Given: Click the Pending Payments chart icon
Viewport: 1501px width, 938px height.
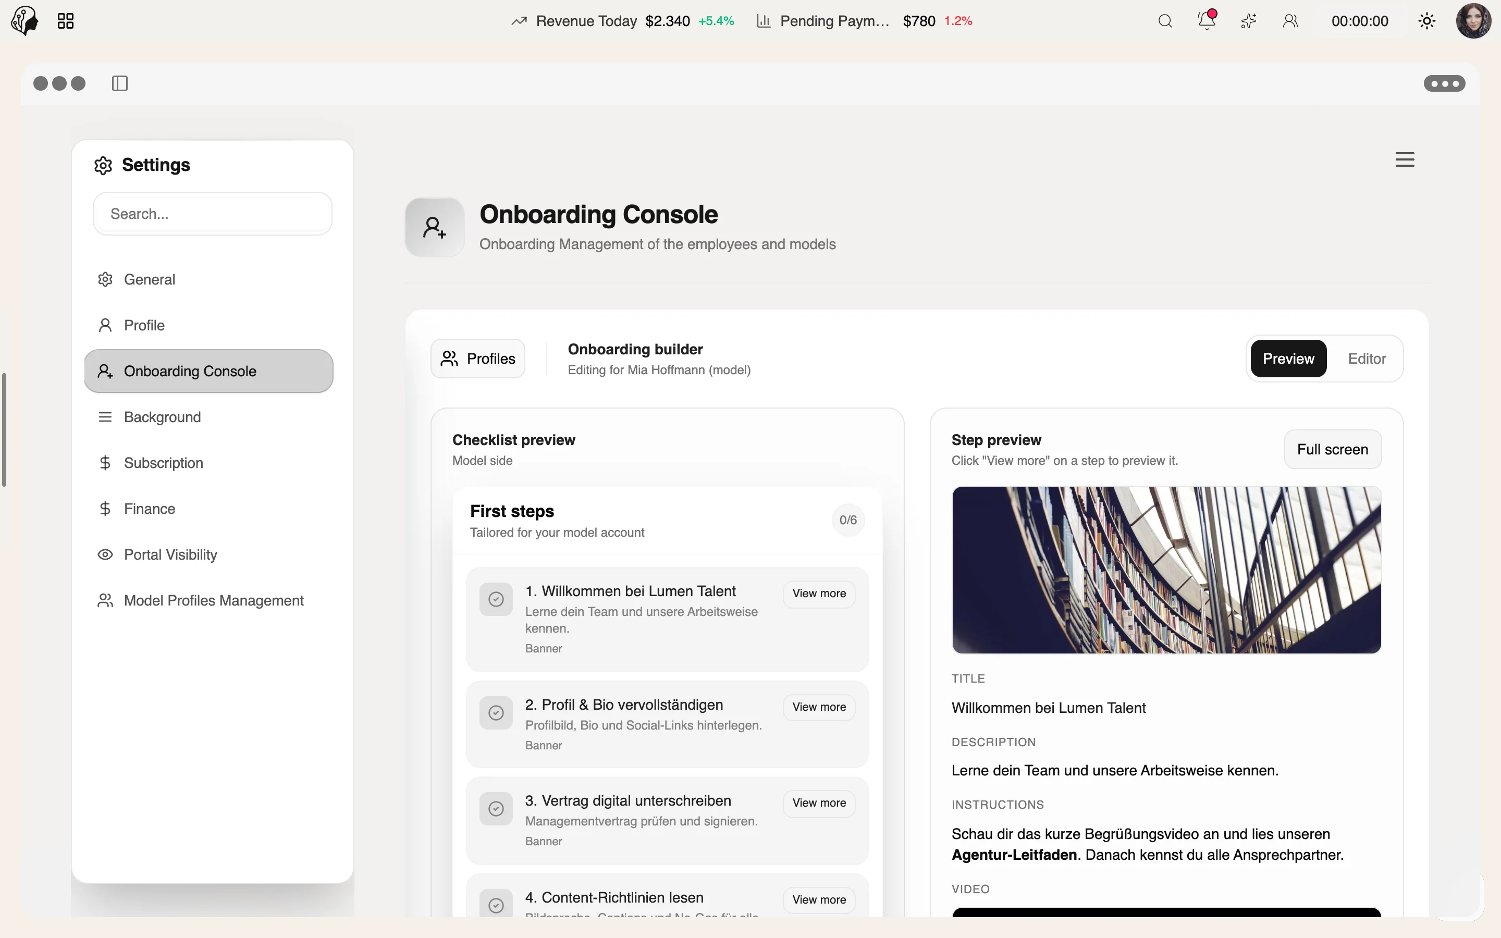Looking at the screenshot, I should click(x=764, y=21).
